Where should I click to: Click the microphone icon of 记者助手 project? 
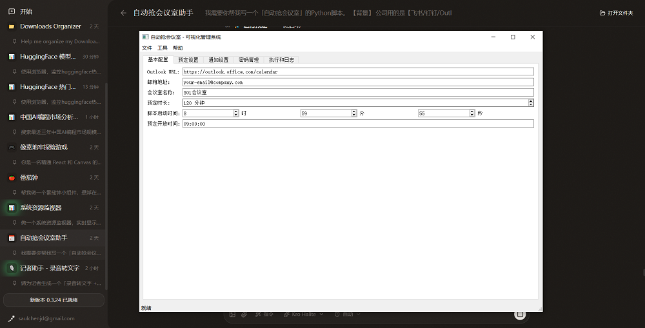tap(12, 268)
